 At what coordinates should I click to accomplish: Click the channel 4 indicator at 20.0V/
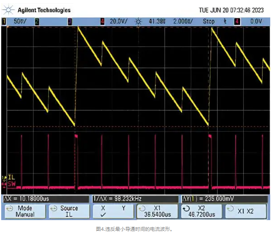coord(103,21)
